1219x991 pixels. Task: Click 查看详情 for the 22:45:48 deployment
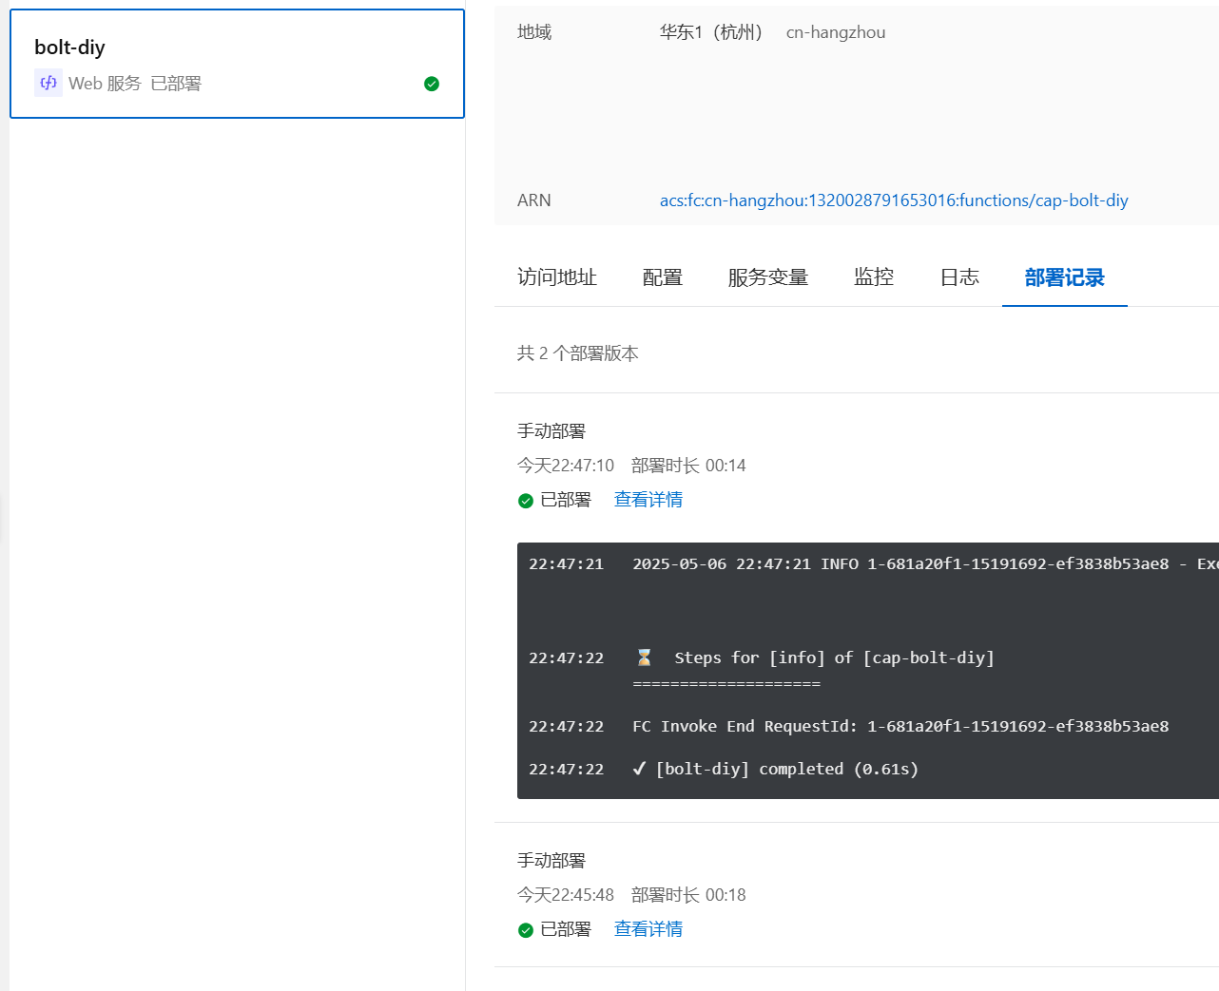(x=648, y=928)
